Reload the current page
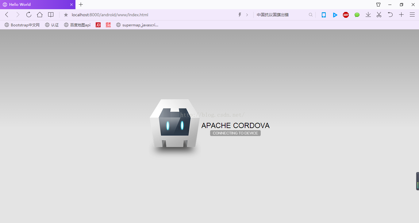The image size is (419, 223). tap(29, 15)
